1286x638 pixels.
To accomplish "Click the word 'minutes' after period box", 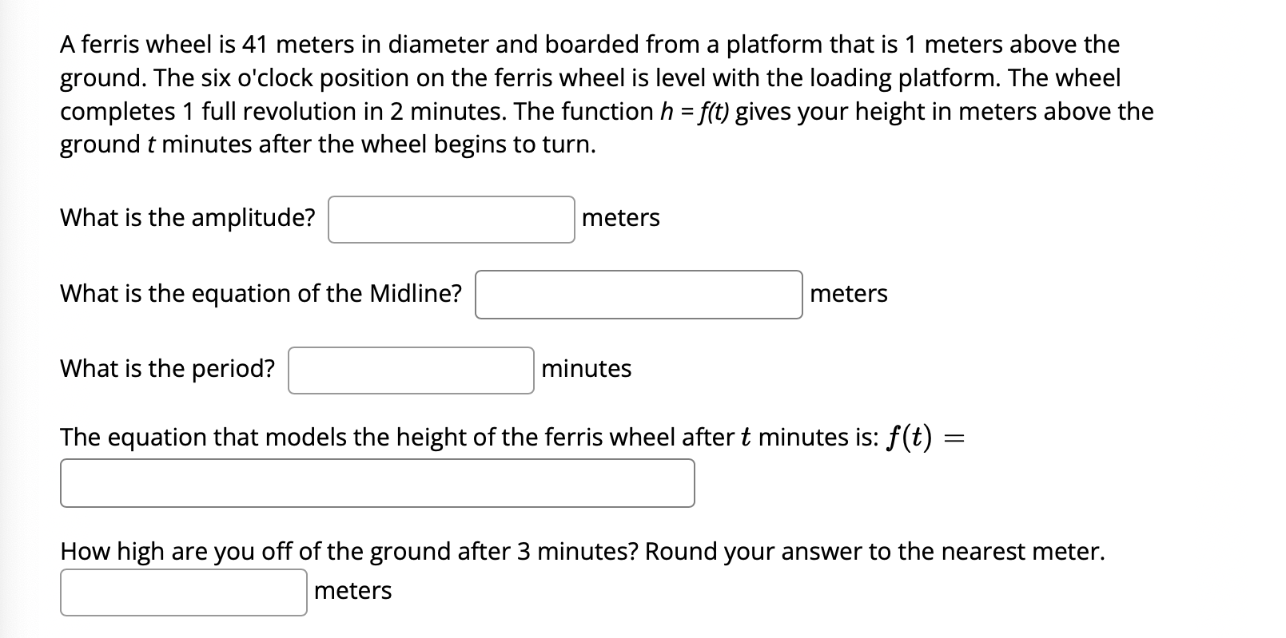I will [586, 370].
